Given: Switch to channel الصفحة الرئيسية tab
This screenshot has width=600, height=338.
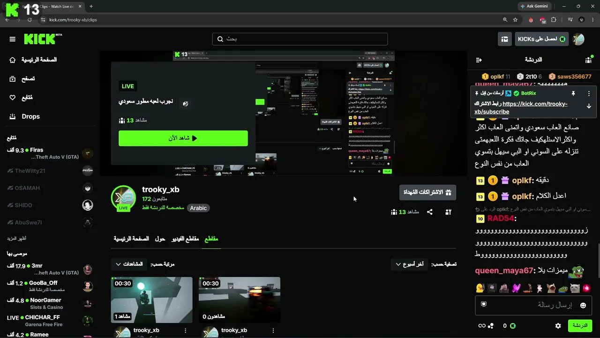Looking at the screenshot, I should [131, 239].
